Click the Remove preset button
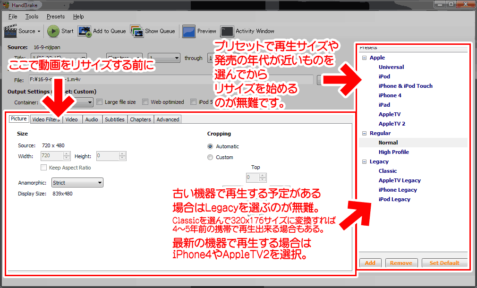The width and height of the screenshot is (477, 288). coord(401,263)
